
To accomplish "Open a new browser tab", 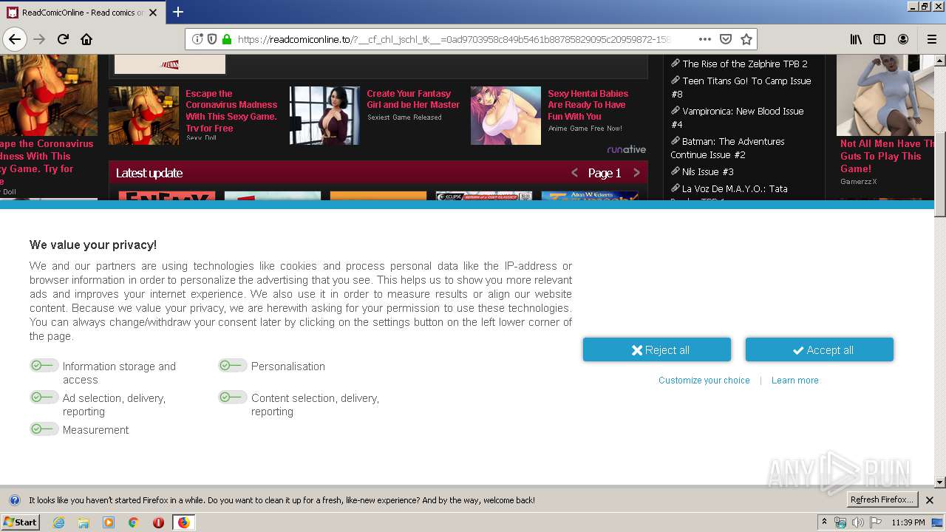I will click(x=177, y=12).
